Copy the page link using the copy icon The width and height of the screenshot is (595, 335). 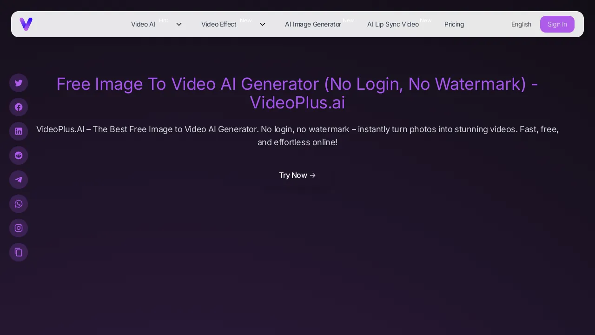tap(19, 252)
